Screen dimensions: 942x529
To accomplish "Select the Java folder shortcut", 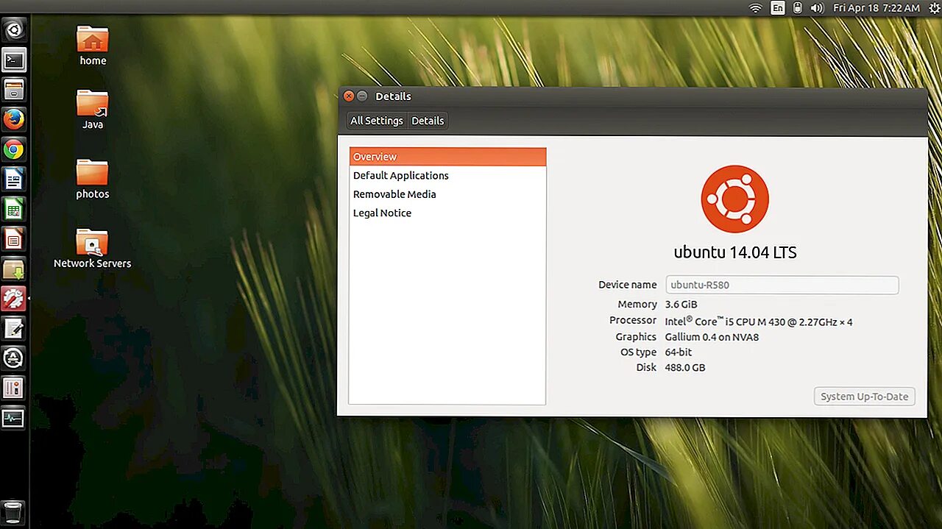I will pos(93,109).
